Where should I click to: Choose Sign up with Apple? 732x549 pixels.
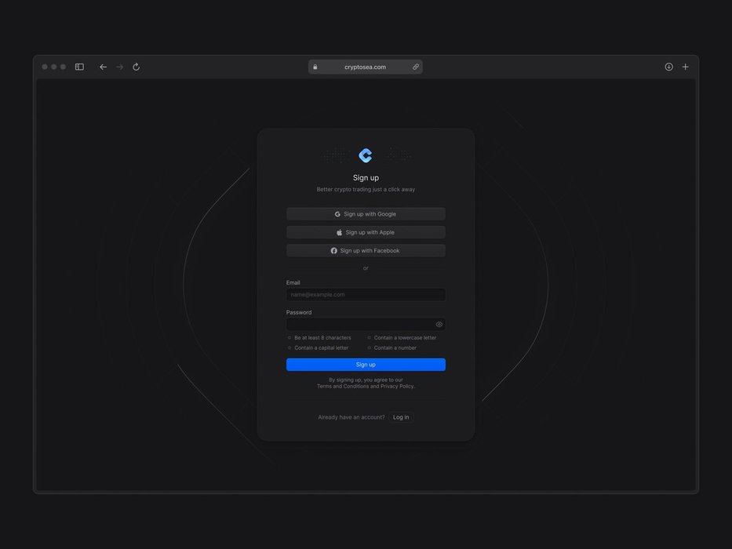click(x=366, y=232)
